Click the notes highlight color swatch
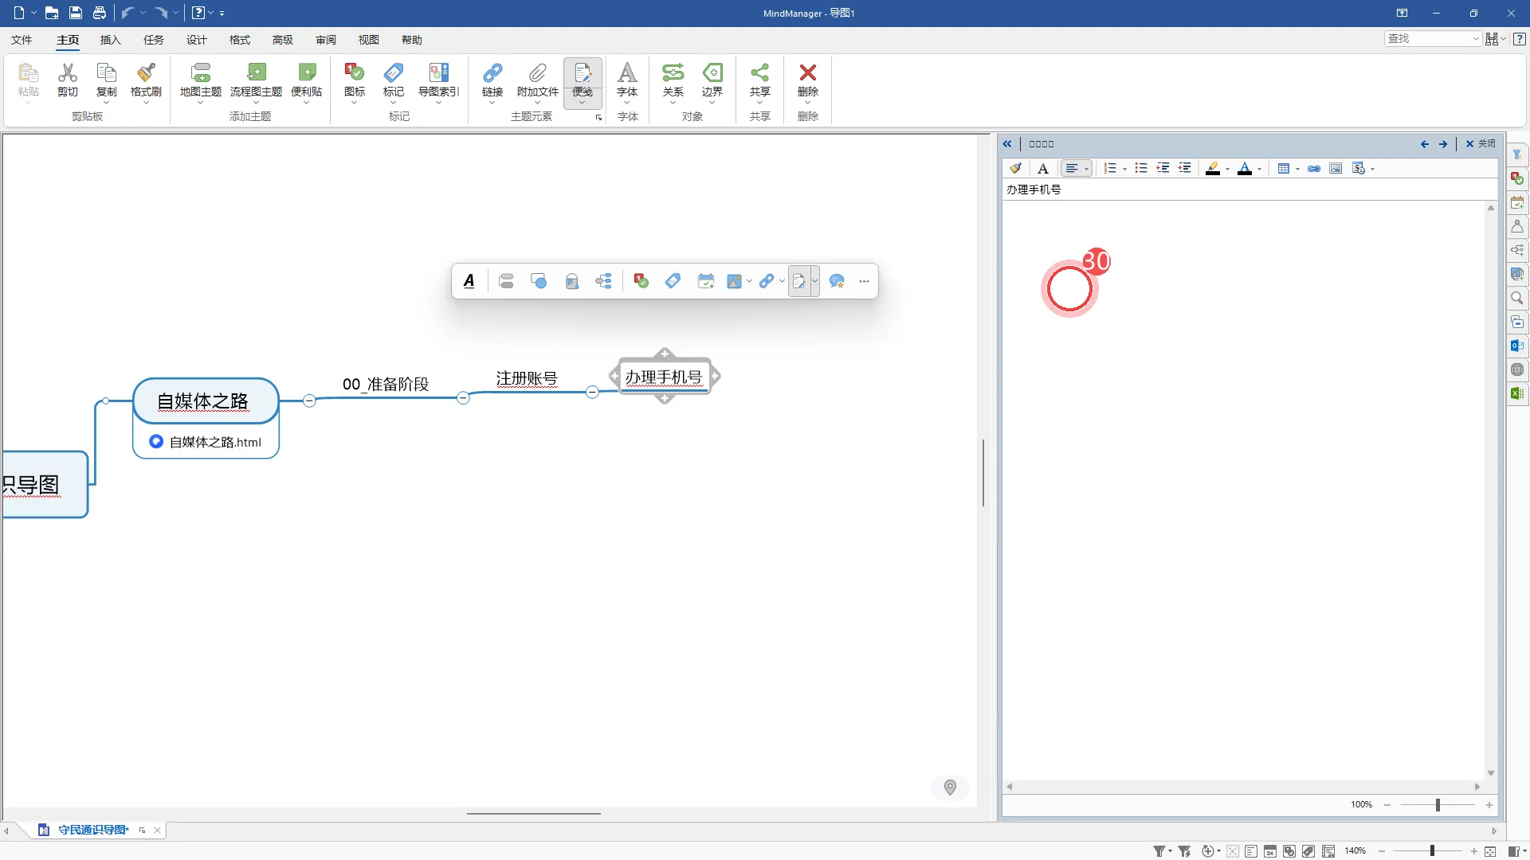The image size is (1530, 860). coord(1213,168)
